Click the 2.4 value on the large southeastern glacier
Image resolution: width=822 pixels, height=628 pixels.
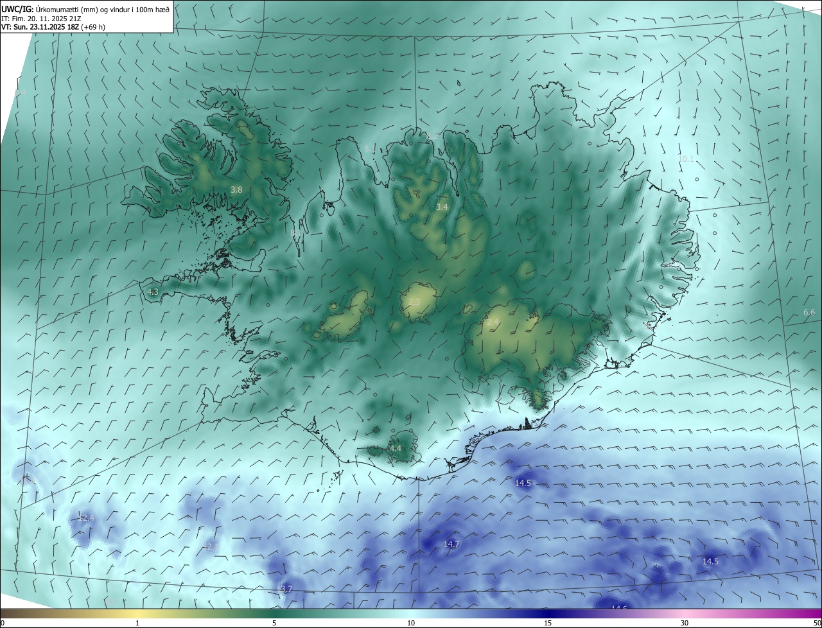pyautogui.click(x=493, y=322)
